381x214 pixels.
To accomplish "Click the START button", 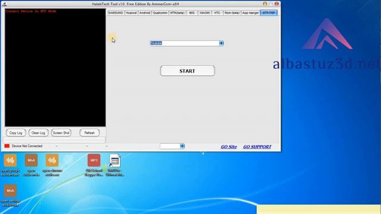I will coord(188,71).
